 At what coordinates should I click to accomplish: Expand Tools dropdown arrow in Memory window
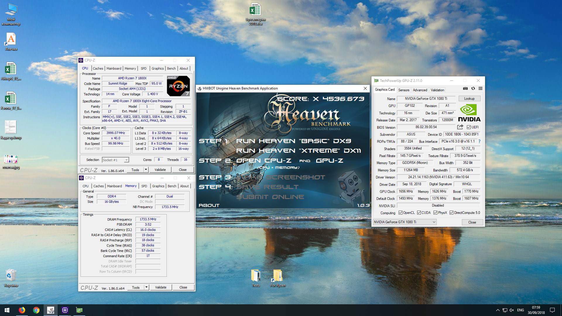(146, 287)
